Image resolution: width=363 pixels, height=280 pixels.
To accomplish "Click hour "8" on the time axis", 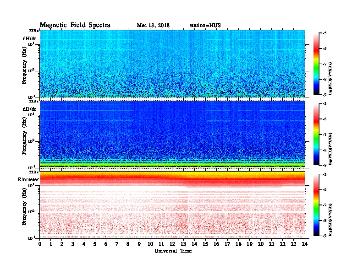I will click(128, 244).
